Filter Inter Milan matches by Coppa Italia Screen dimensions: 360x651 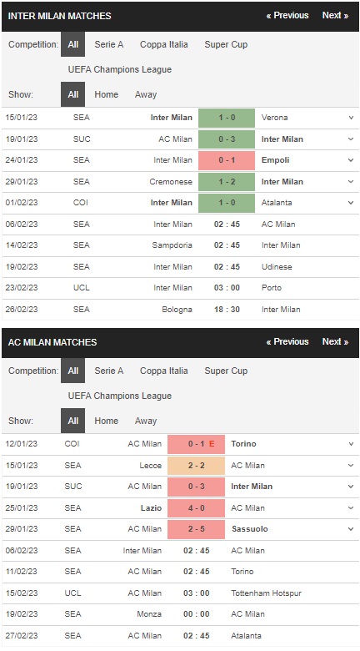click(164, 44)
